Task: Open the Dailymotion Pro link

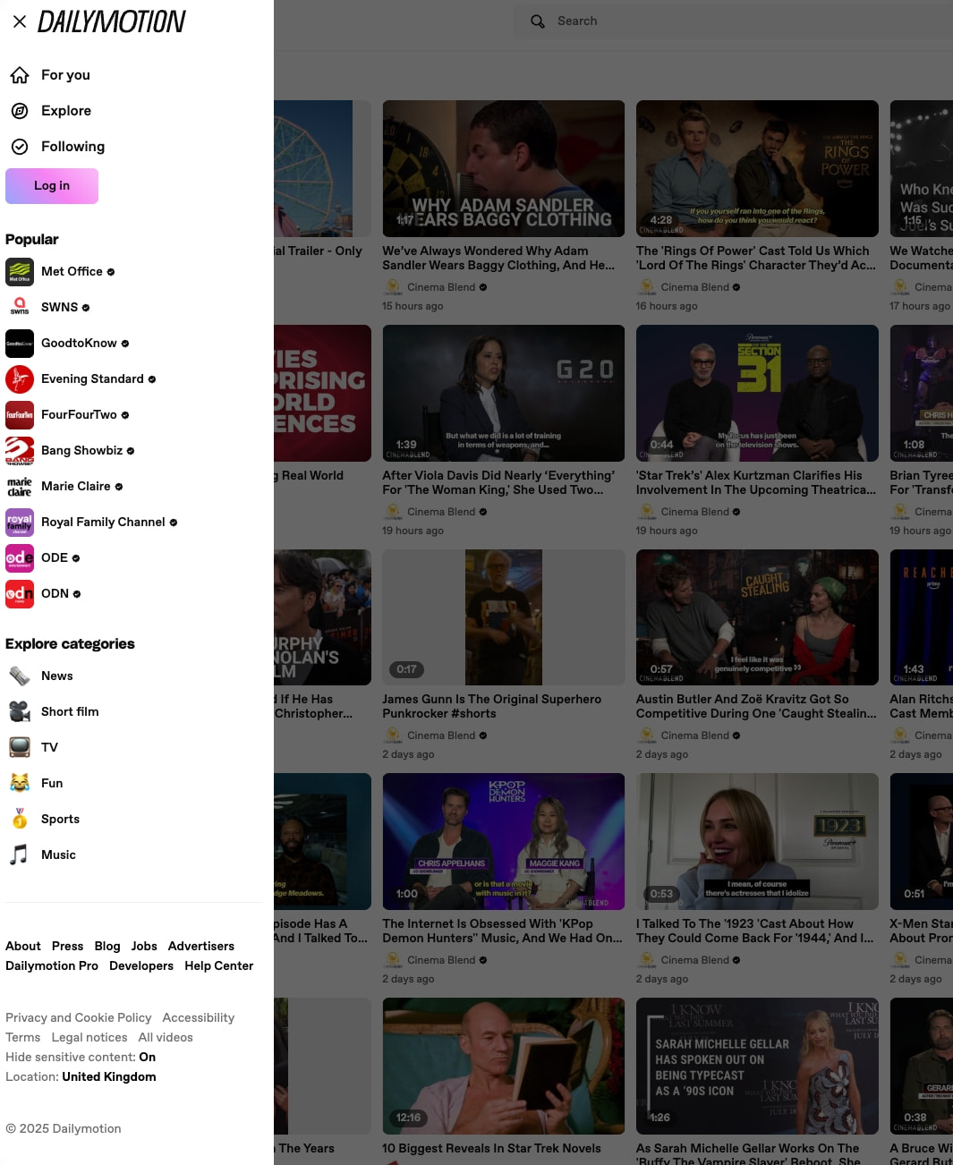Action: coord(52,965)
